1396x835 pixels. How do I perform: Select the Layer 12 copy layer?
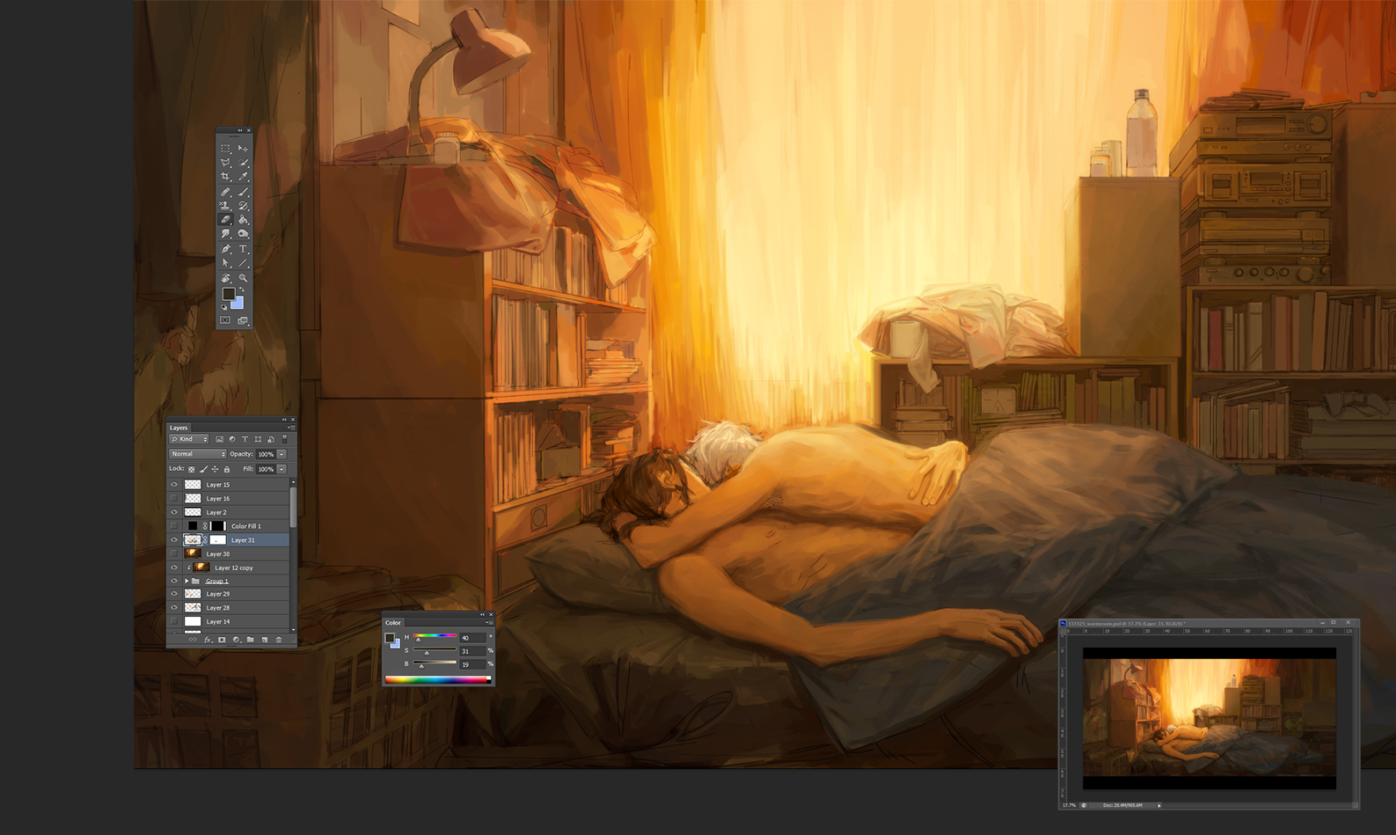tap(234, 568)
